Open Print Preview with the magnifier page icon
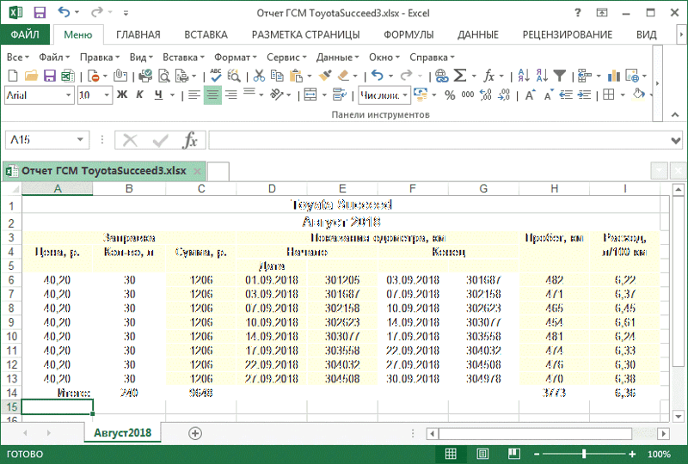This screenshot has height=464, width=688. 163,76
